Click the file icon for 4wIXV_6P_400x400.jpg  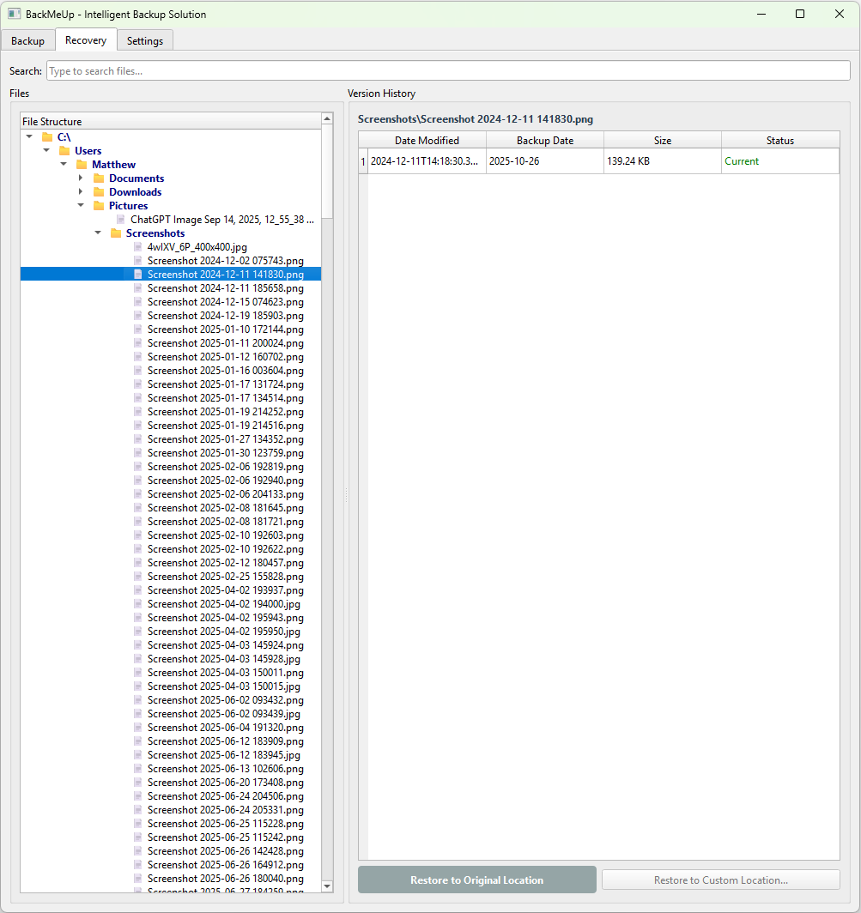137,247
